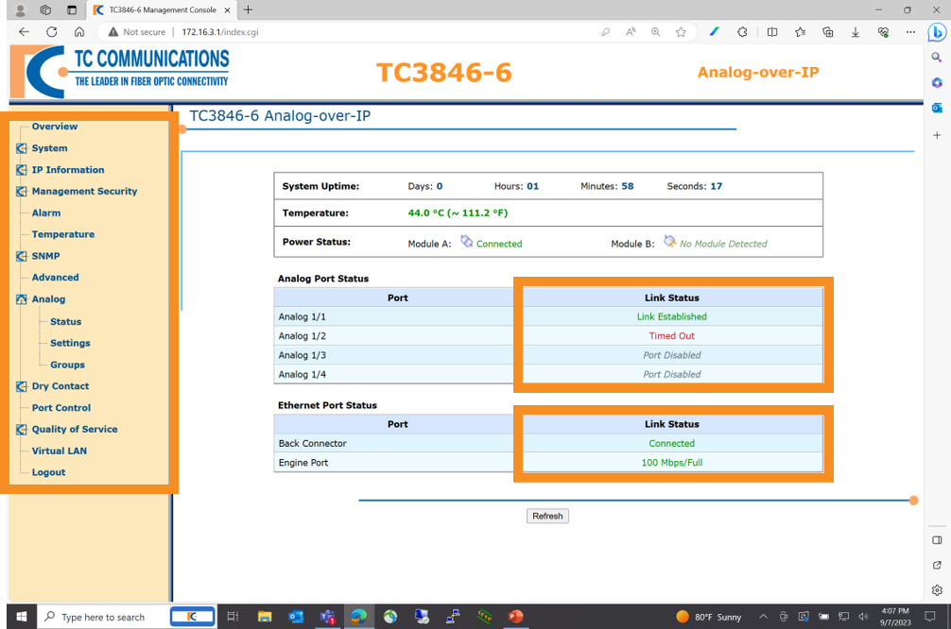
Task: Click the Not secure warning icon
Action: pyautogui.click(x=112, y=31)
